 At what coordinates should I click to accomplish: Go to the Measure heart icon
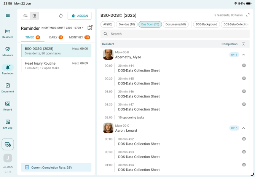tap(8, 52)
